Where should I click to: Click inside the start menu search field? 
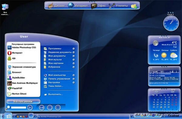(19, 108)
